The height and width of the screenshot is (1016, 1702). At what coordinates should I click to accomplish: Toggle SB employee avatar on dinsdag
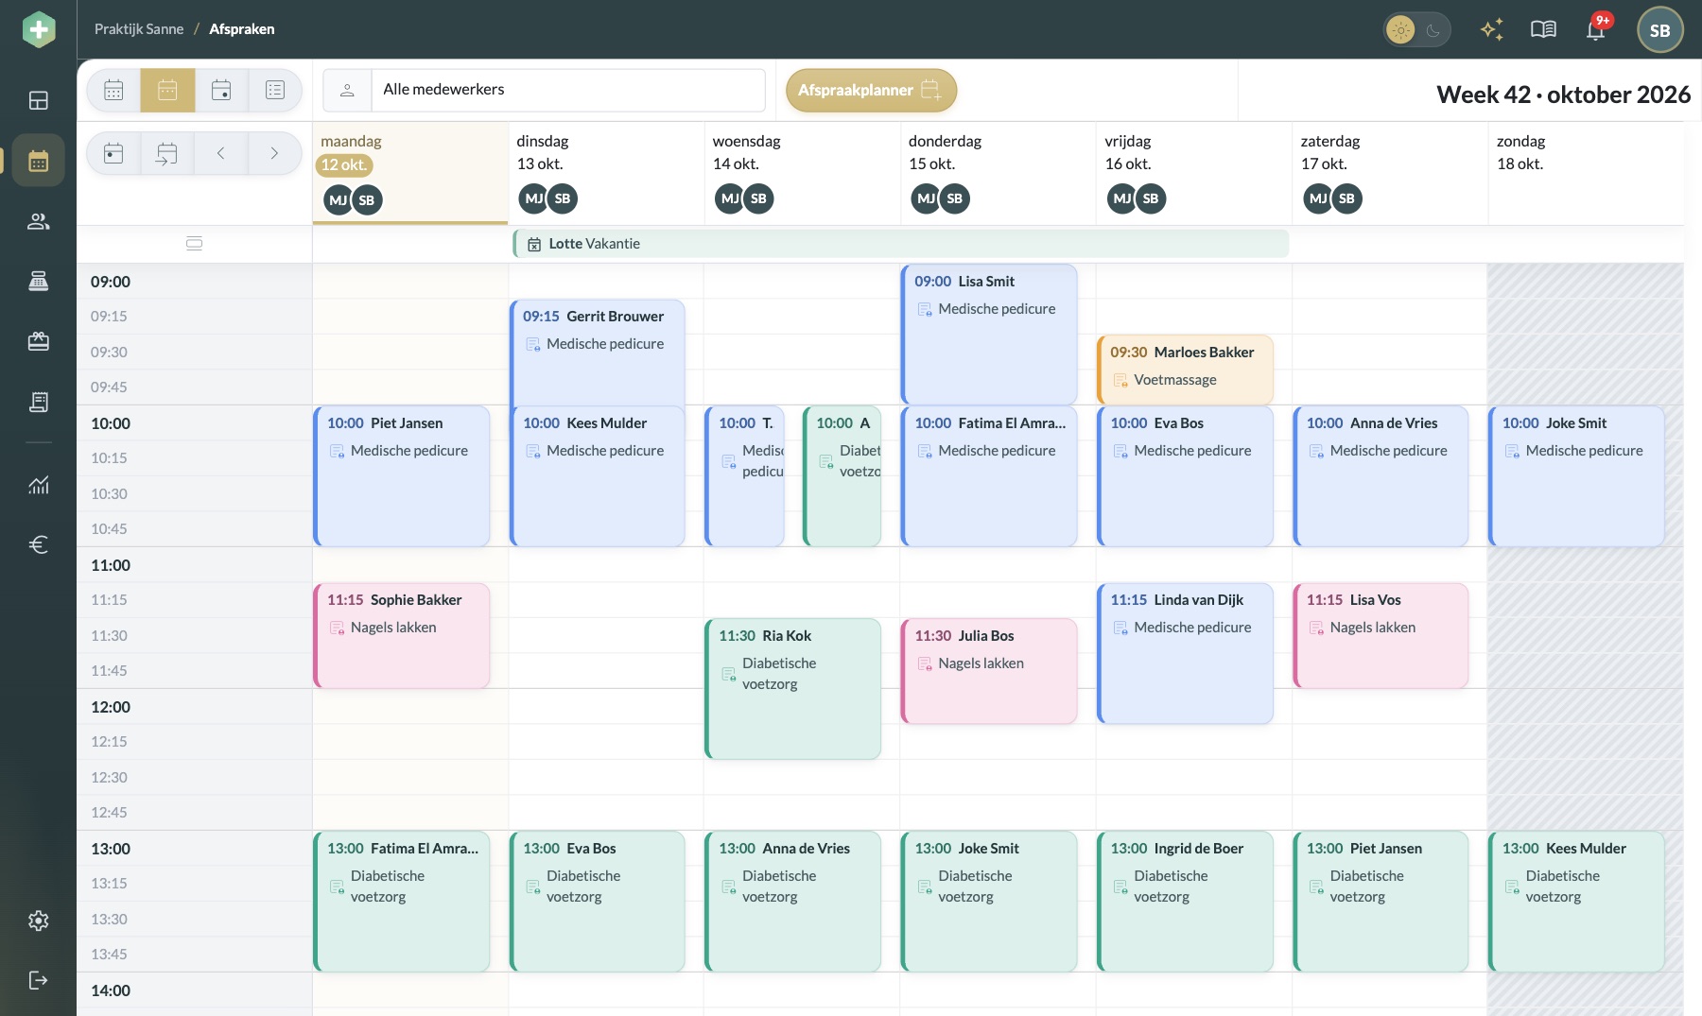(563, 198)
